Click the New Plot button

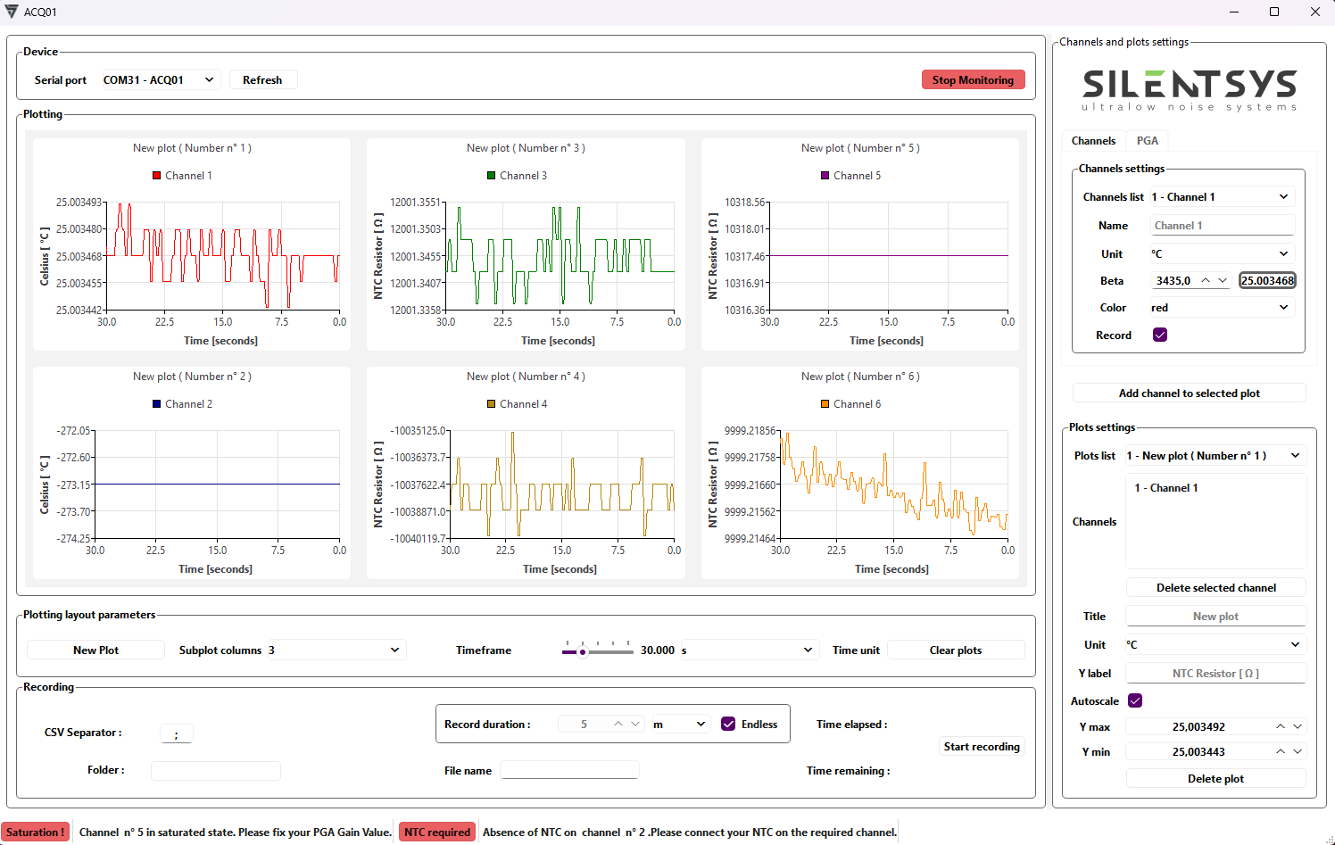(x=95, y=650)
